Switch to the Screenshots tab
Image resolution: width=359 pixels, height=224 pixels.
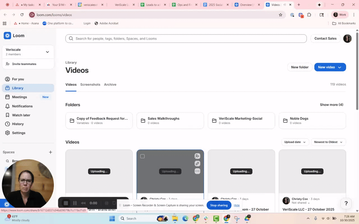pyautogui.click(x=90, y=84)
